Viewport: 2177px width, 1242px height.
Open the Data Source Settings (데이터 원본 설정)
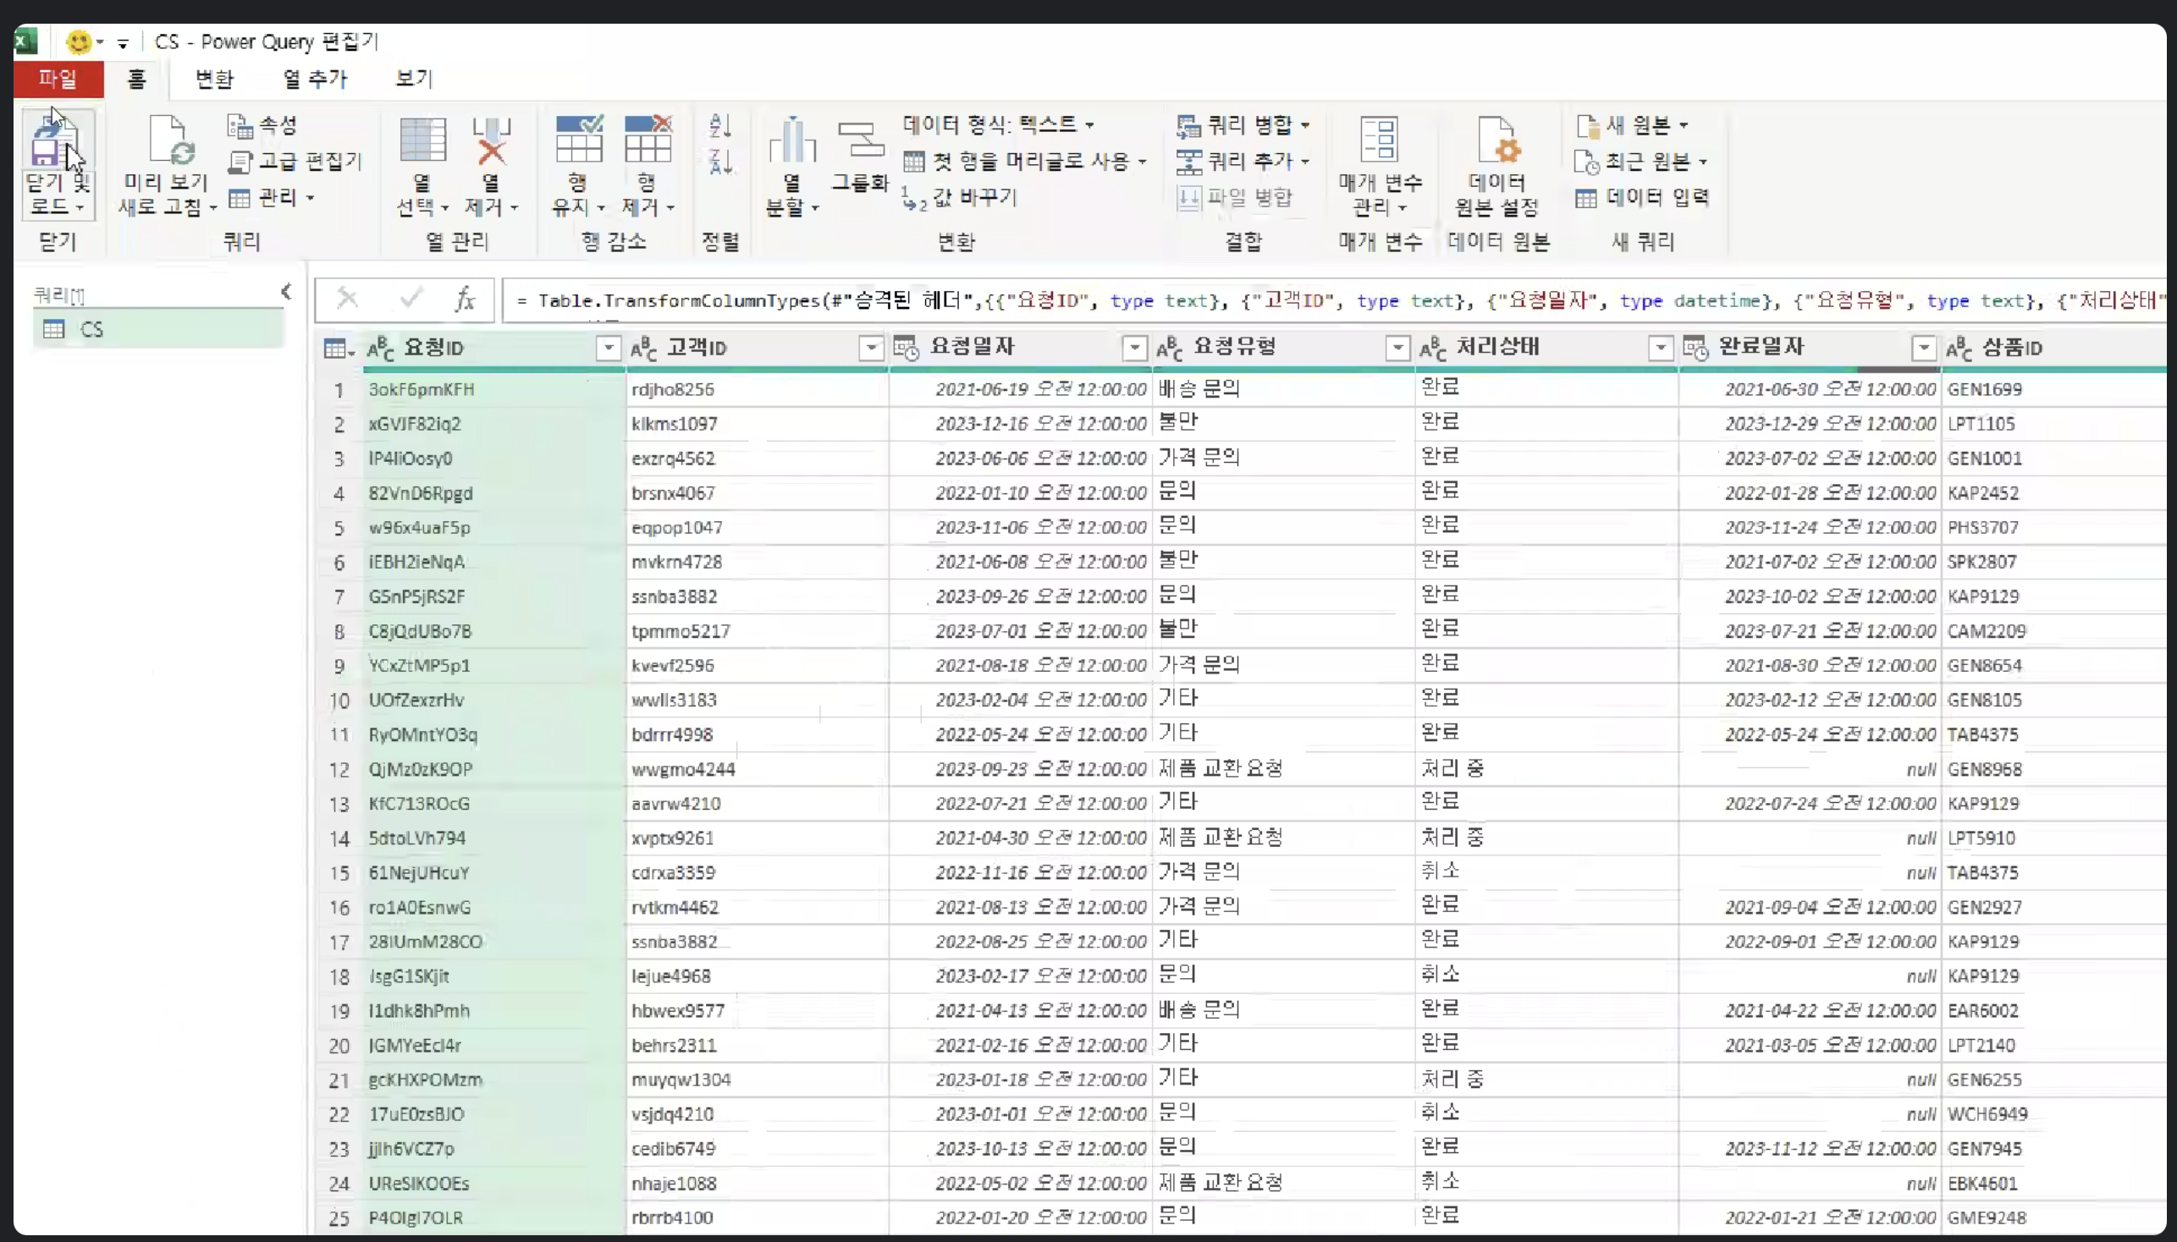[x=1496, y=141]
